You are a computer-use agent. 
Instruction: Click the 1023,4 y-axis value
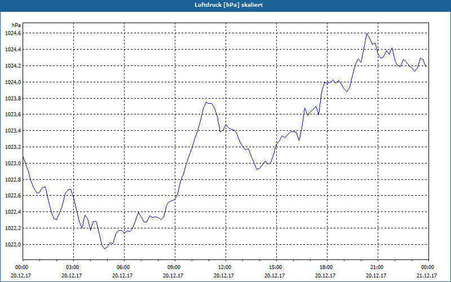(13, 131)
